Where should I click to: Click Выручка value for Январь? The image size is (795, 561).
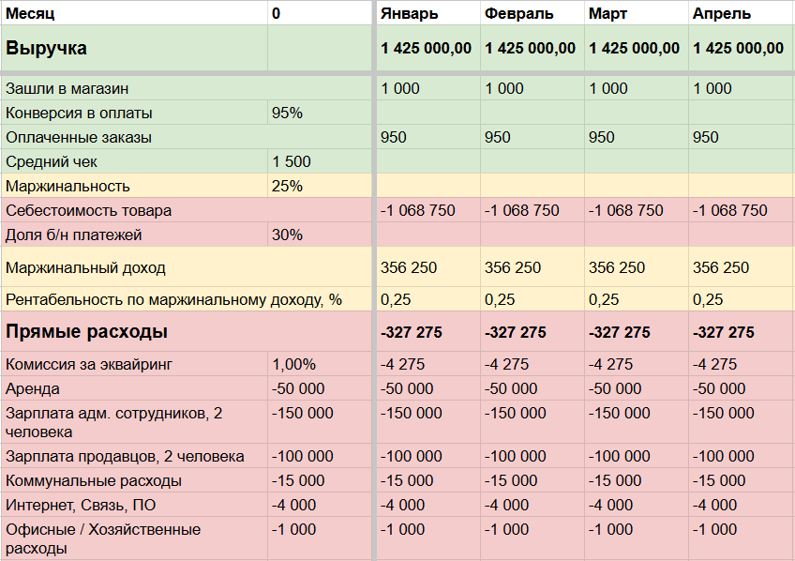(x=427, y=49)
